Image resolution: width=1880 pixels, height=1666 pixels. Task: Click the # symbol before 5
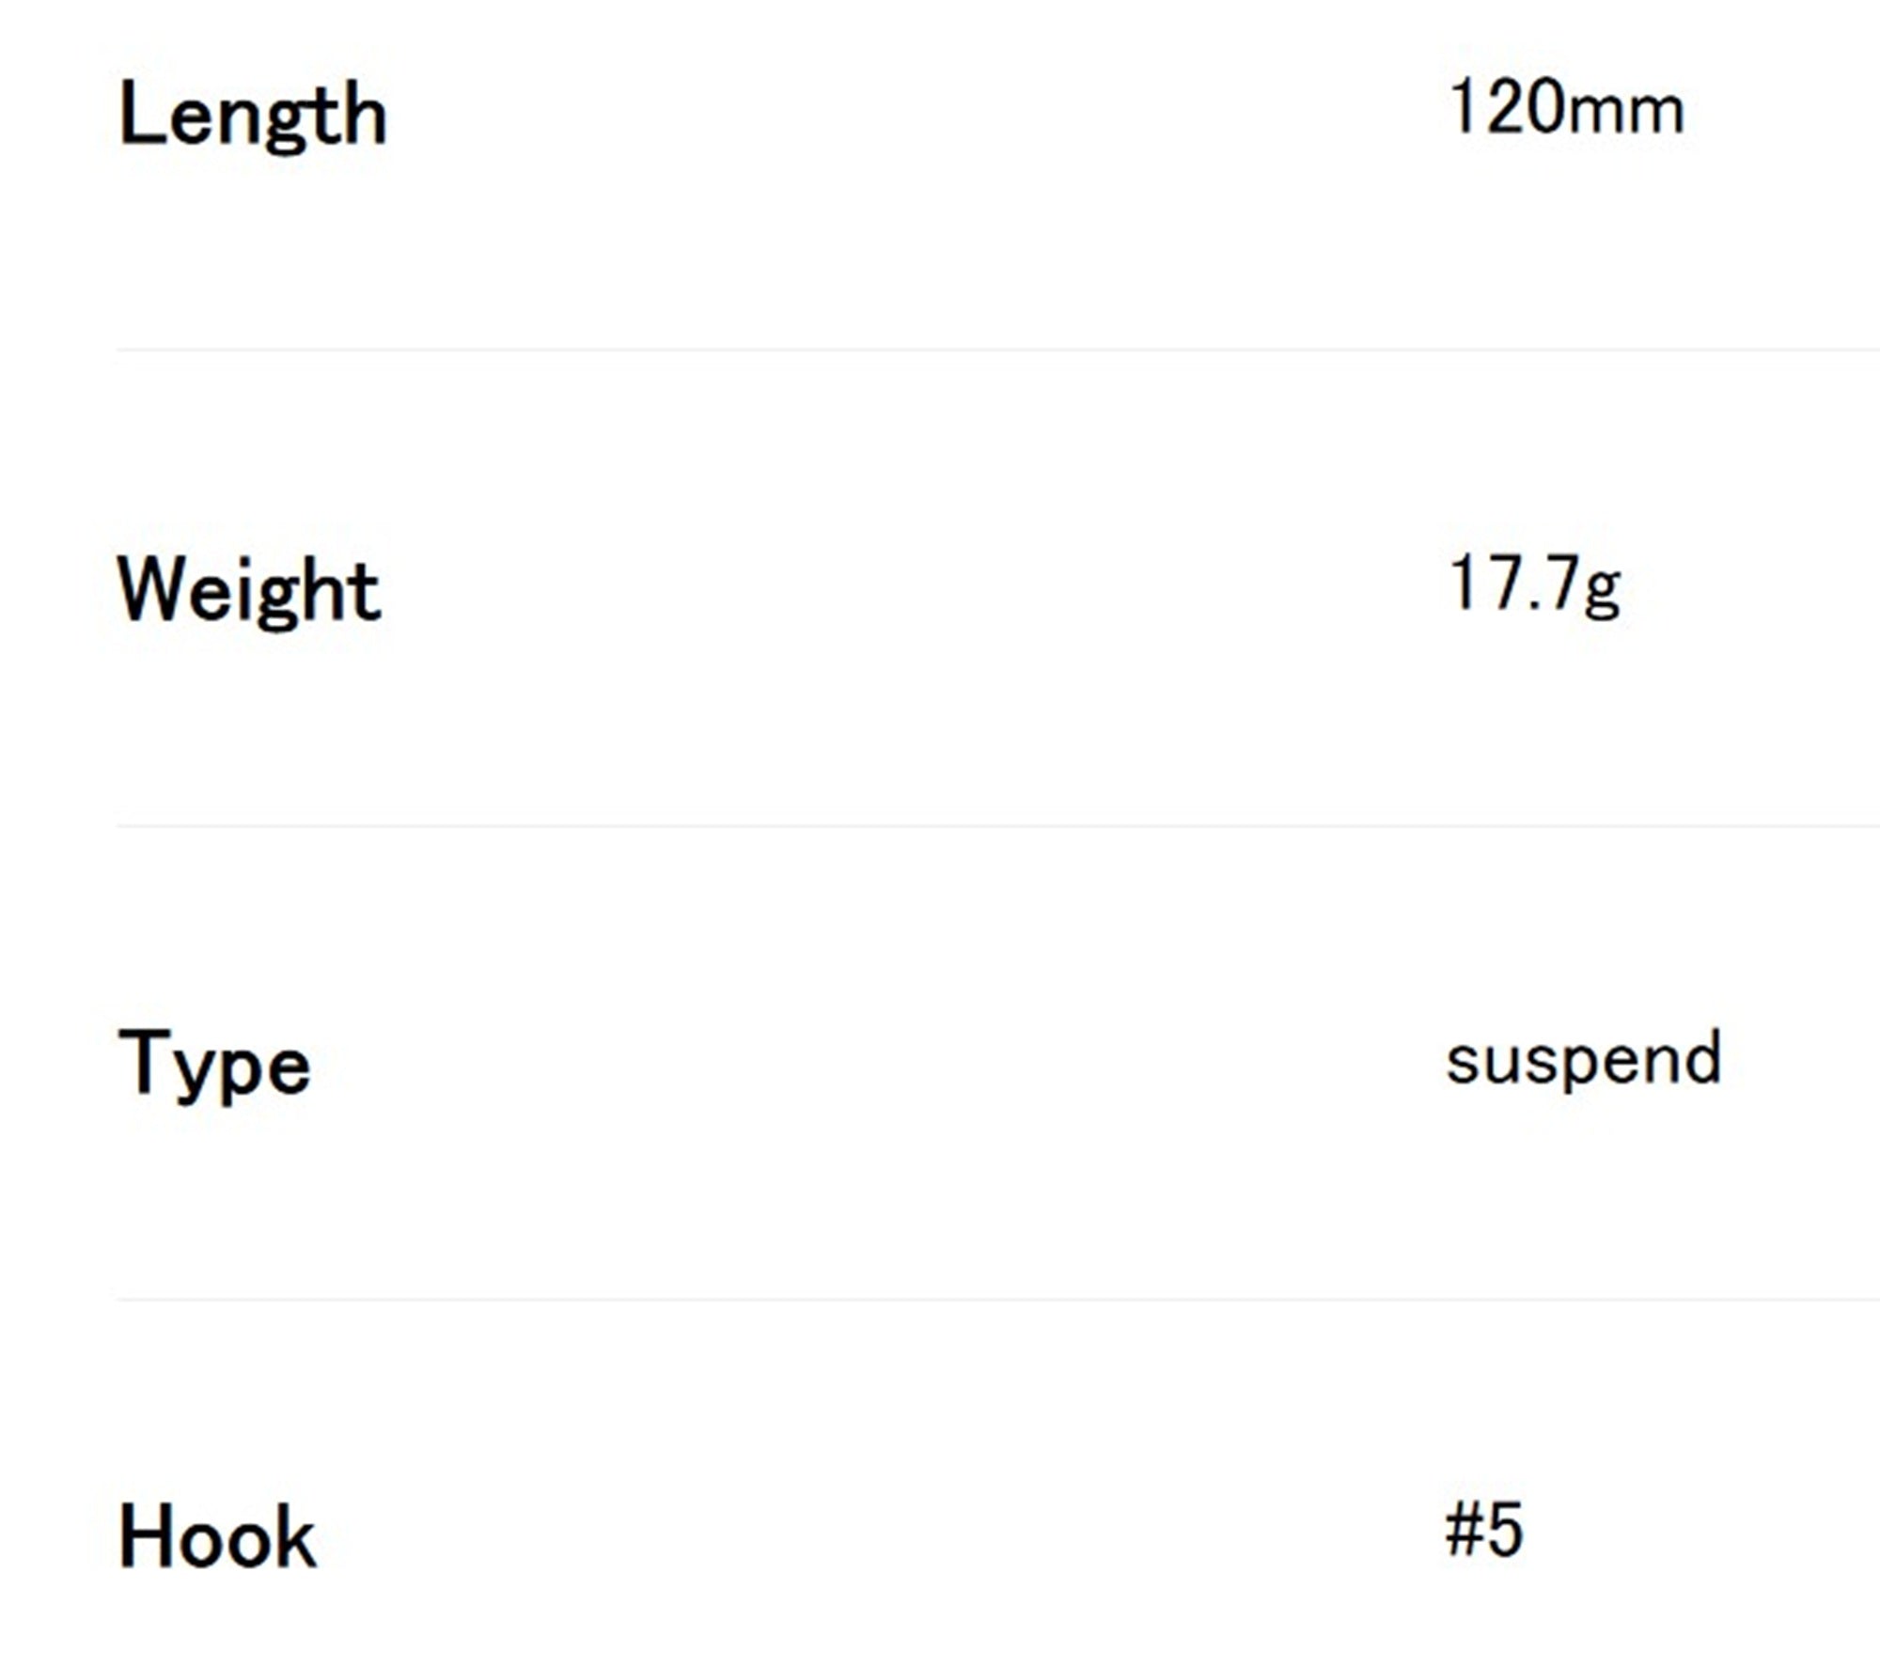pyautogui.click(x=1464, y=1530)
